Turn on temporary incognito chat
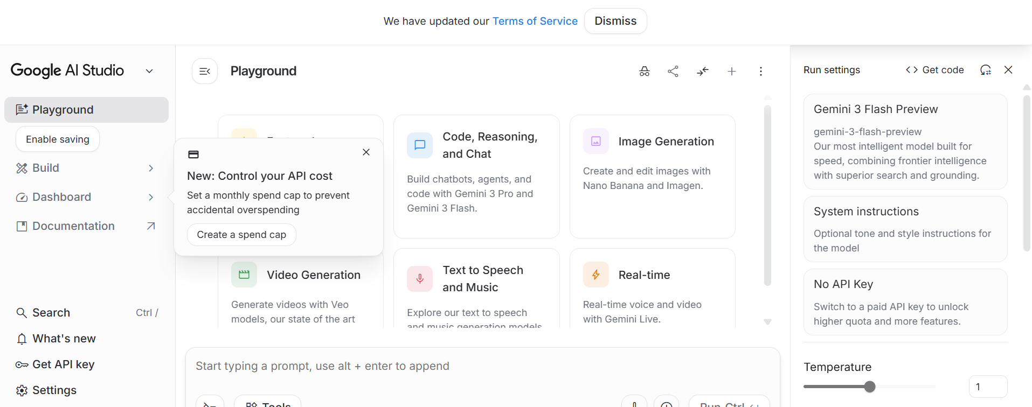Screen dimensions: 1032x407 click(x=645, y=71)
